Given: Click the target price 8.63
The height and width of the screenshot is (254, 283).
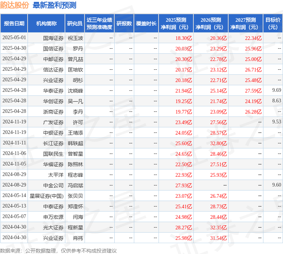Looking at the screenshot, I should coord(277,101).
